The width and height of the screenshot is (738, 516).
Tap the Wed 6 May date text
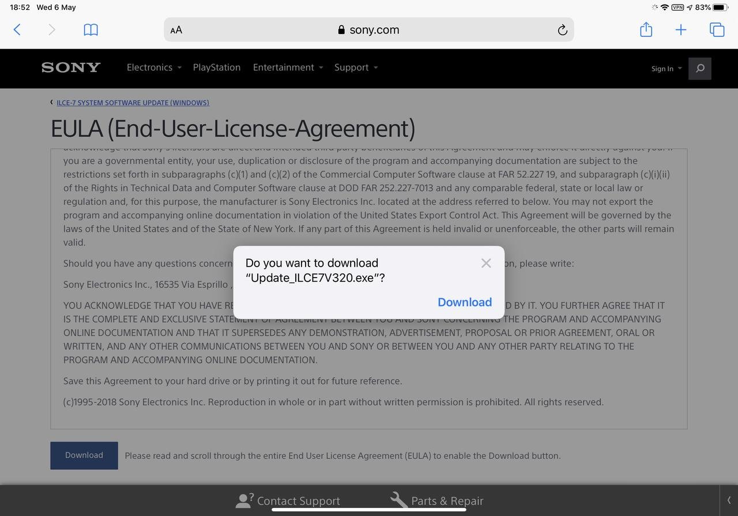(x=56, y=8)
